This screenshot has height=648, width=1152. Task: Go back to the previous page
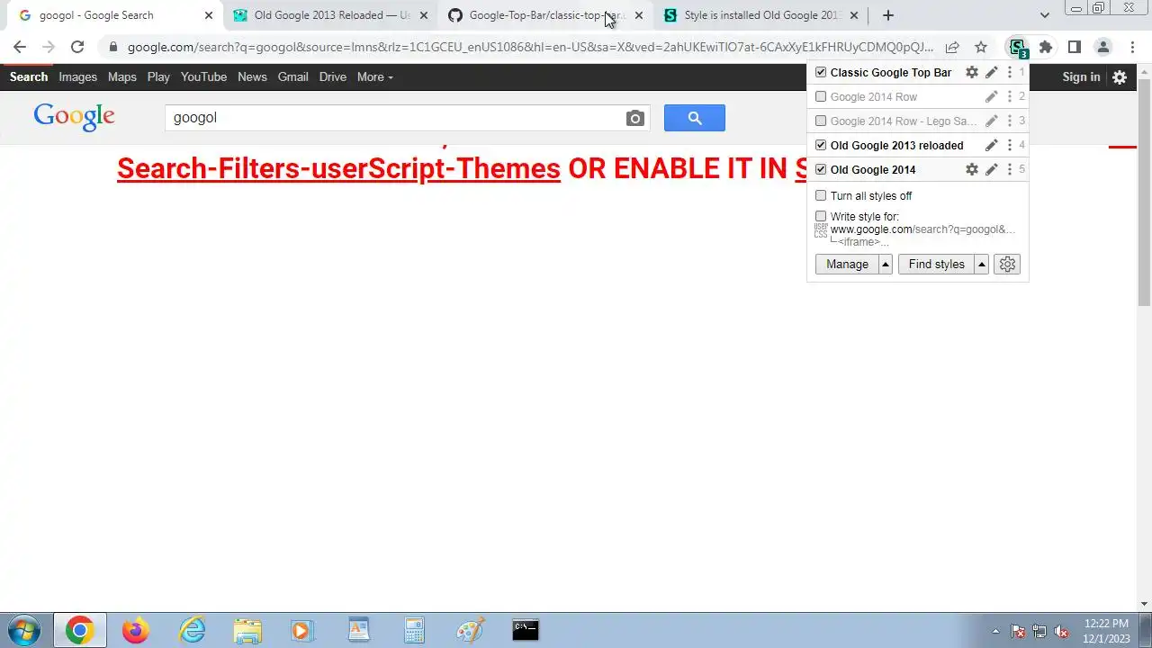[20, 47]
